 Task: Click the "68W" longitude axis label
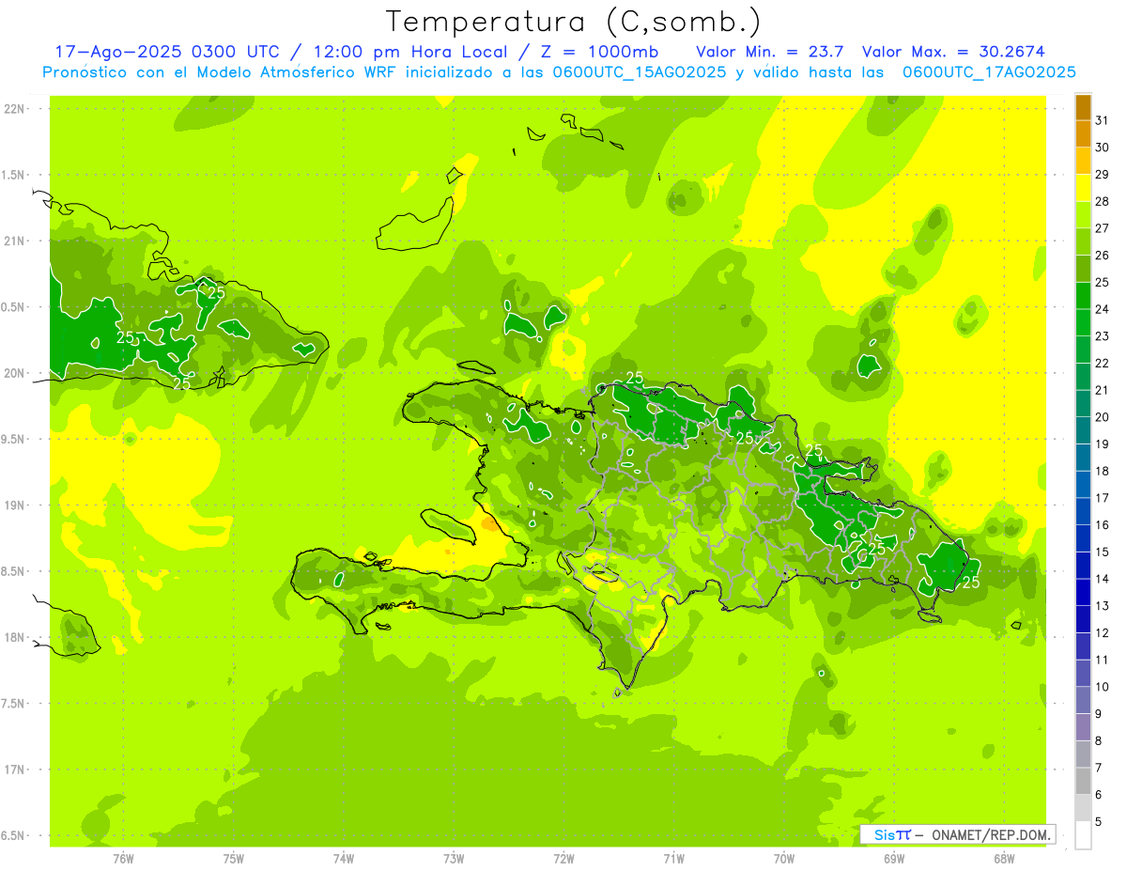point(1004,858)
